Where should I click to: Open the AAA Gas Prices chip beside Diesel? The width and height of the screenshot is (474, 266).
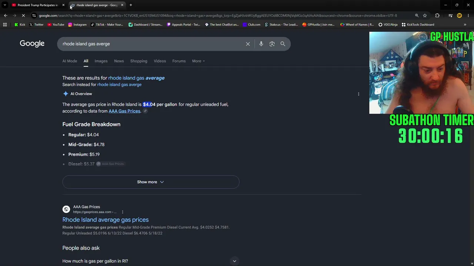click(110, 164)
